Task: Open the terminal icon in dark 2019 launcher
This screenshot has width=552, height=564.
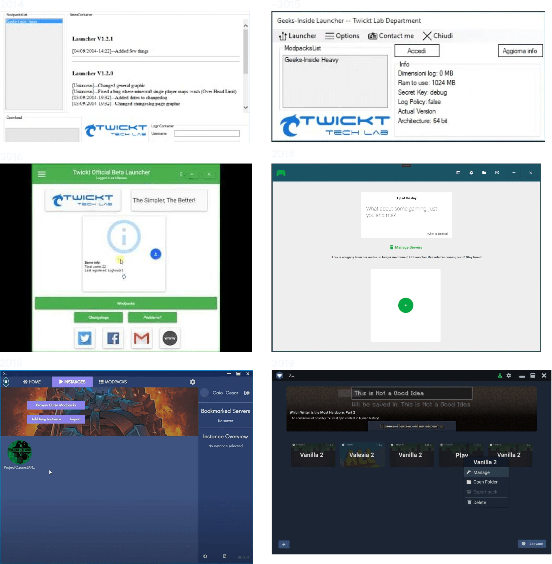Action: (x=292, y=375)
